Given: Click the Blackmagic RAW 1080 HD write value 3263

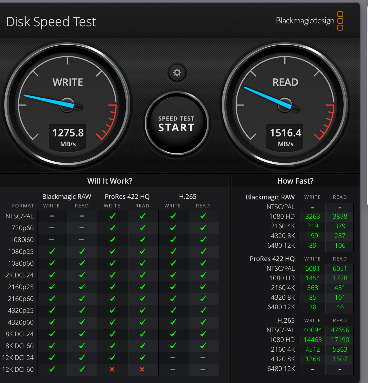Looking at the screenshot, I should pyautogui.click(x=312, y=217).
